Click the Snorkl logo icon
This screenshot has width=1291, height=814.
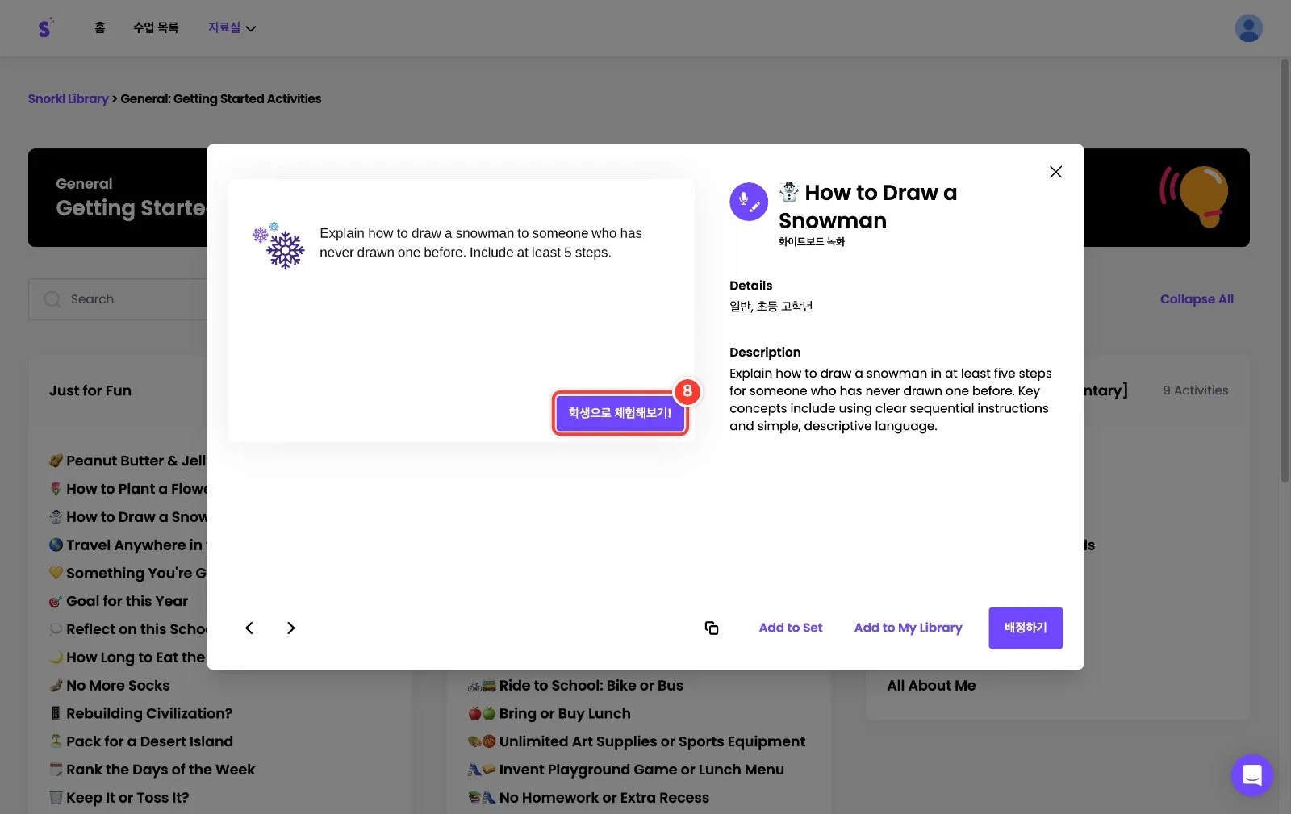[x=46, y=28]
